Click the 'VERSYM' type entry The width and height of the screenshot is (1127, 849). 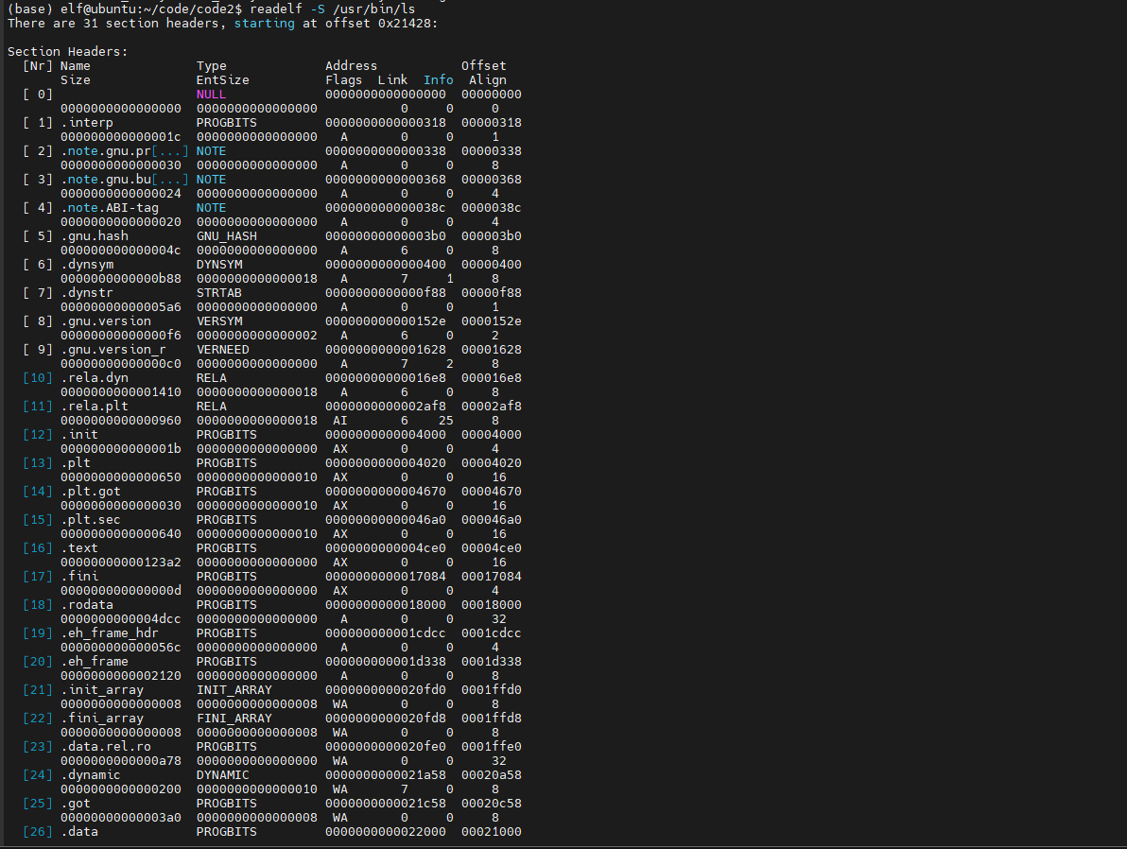(x=219, y=321)
